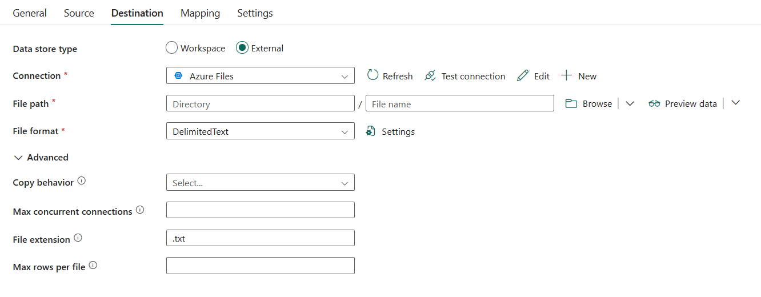Open the Azure Files connection dropdown
The width and height of the screenshot is (761, 297).
260,75
